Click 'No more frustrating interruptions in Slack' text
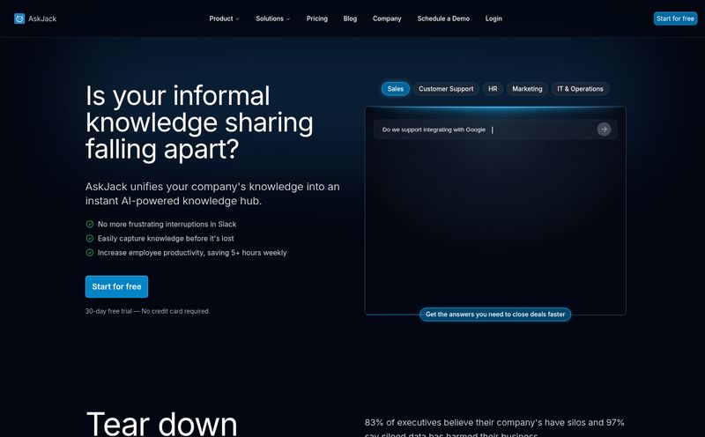705x437 pixels. coord(167,224)
